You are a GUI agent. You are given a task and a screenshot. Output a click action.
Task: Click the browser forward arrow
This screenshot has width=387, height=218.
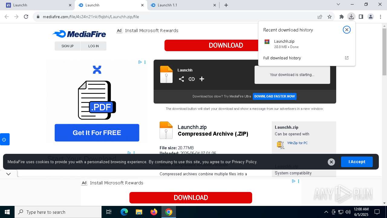pyautogui.click(x=16, y=17)
